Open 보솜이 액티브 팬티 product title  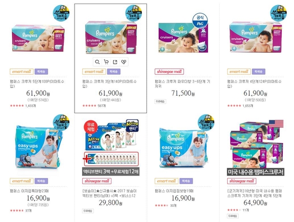point(109,193)
